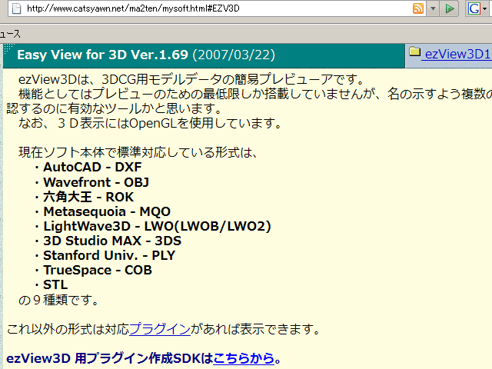Screen dimensions: 492x369
Task: Click the STL list item
Action: [55, 284]
